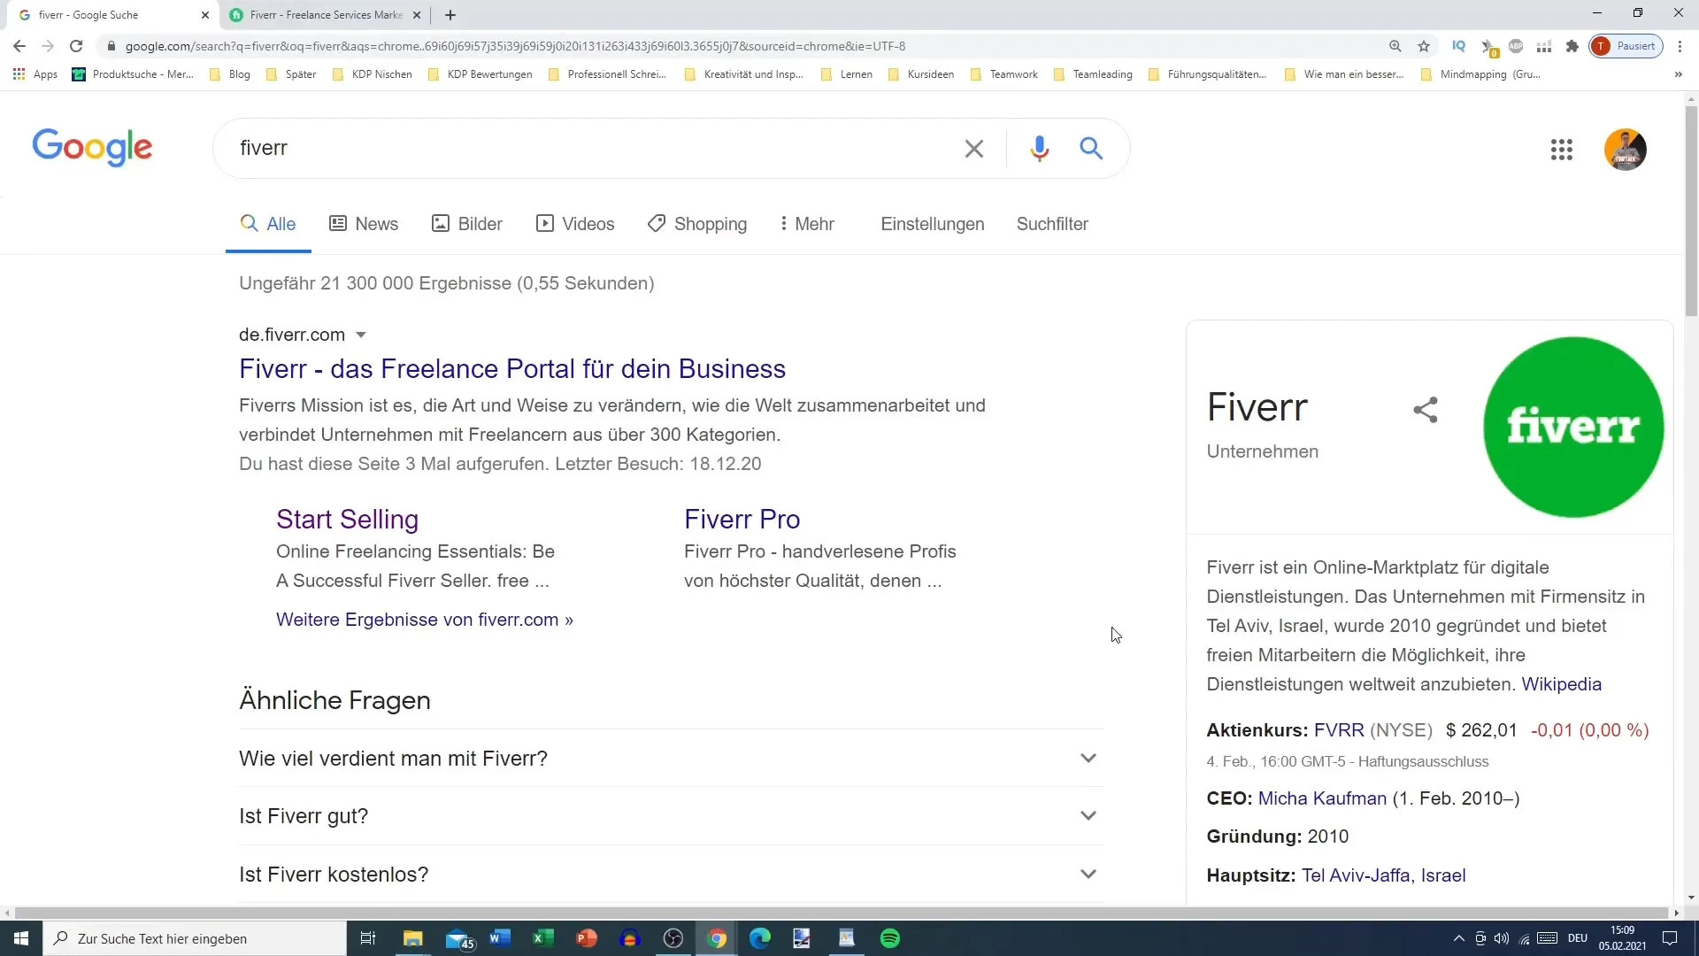This screenshot has height=956, width=1699.
Task: Open Einstellungen under the search bar
Action: 933,224
